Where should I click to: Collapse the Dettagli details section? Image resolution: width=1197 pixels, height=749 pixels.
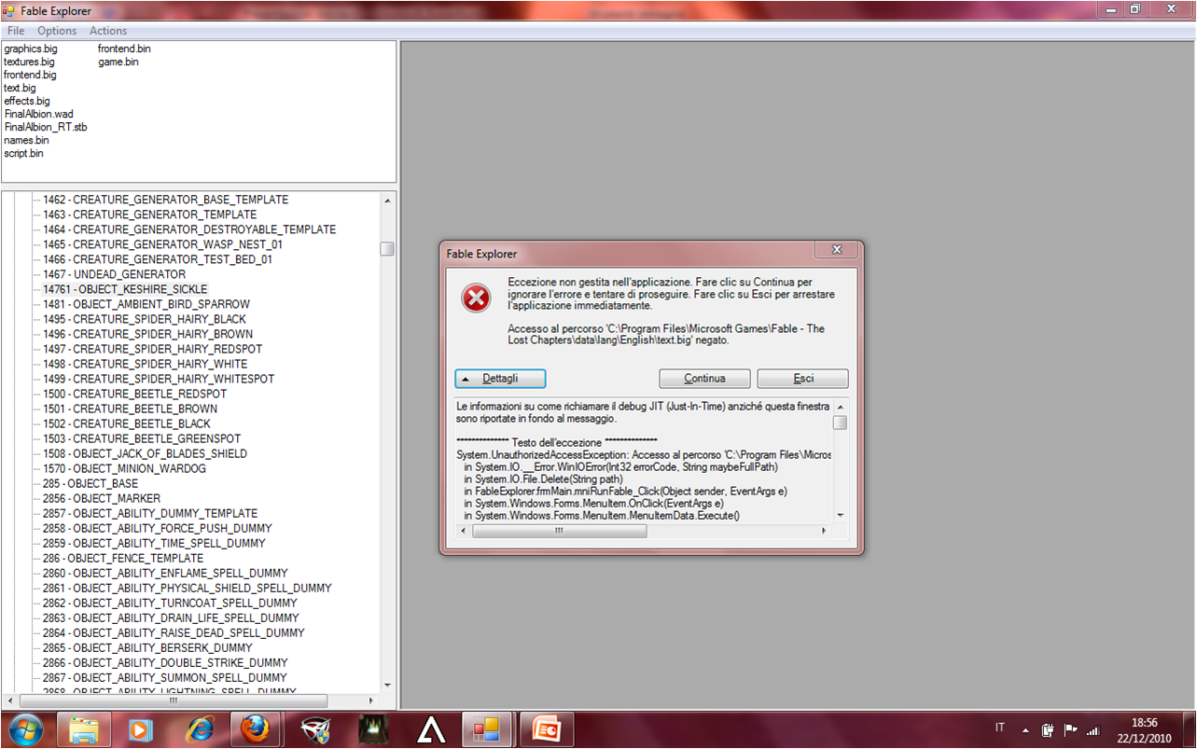click(x=500, y=379)
